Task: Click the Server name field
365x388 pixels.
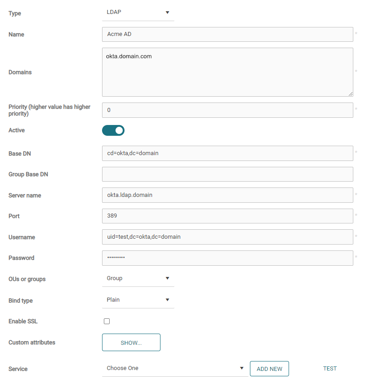Action: click(x=227, y=195)
